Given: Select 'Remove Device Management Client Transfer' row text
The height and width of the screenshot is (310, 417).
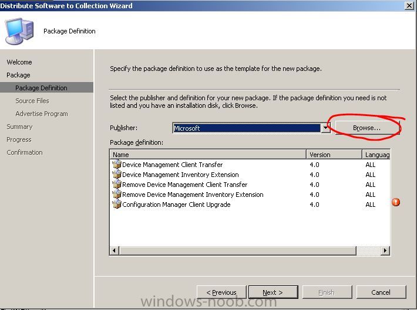Looking at the screenshot, I should [184, 185].
